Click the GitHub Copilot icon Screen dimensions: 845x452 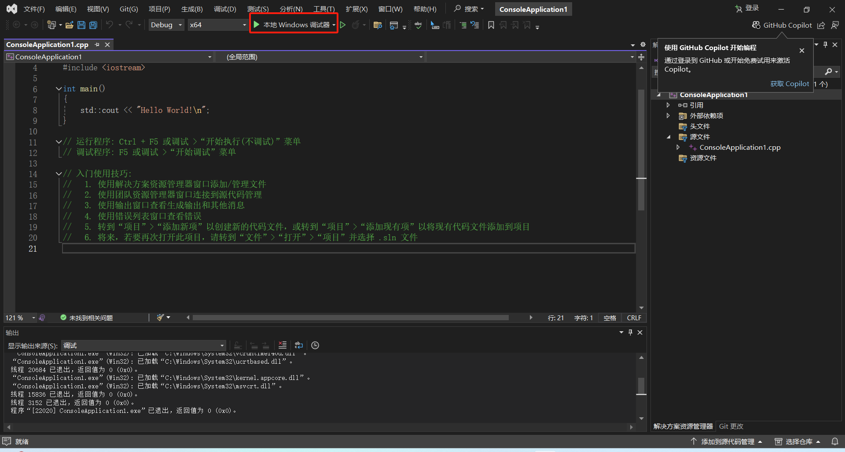click(x=756, y=25)
